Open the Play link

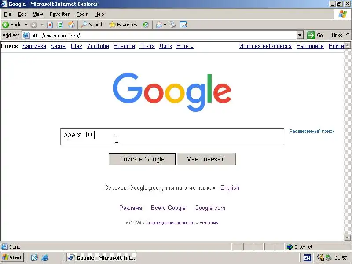76,46
